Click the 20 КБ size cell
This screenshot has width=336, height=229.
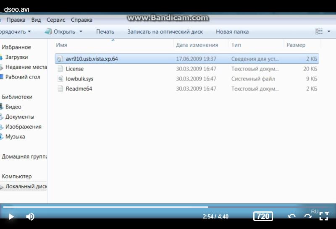pos(310,69)
